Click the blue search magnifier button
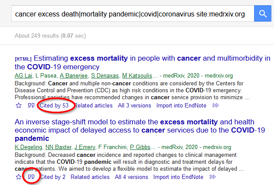Screen dimensions: 274x185 tap(262, 13)
